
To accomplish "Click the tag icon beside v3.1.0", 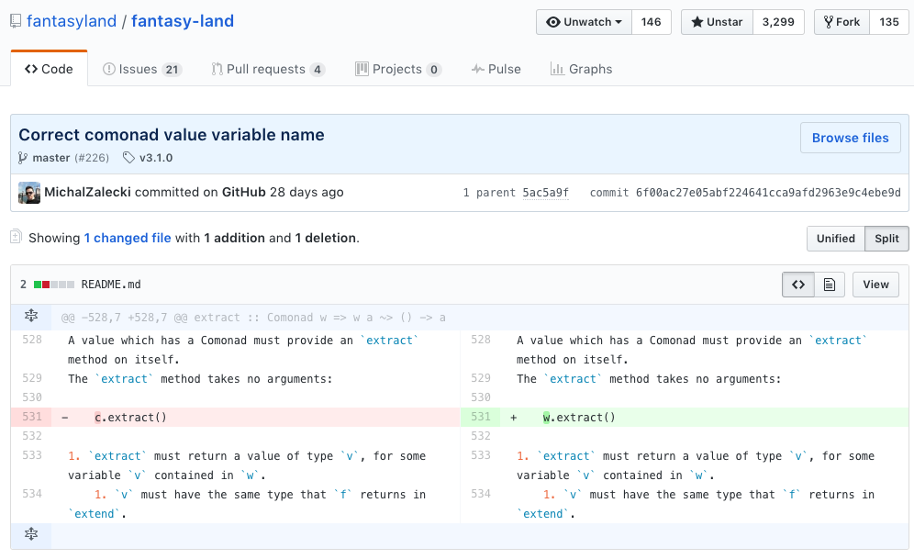I will pyautogui.click(x=128, y=158).
